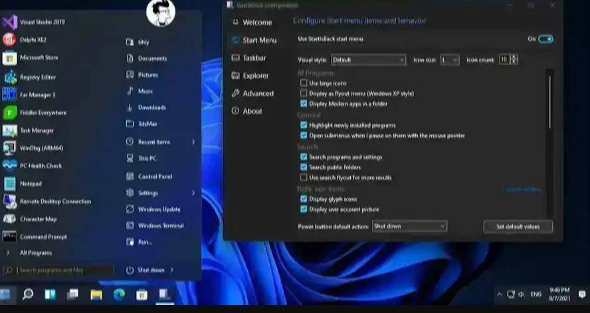
Task: Click the Icon count number field
Action: [504, 59]
